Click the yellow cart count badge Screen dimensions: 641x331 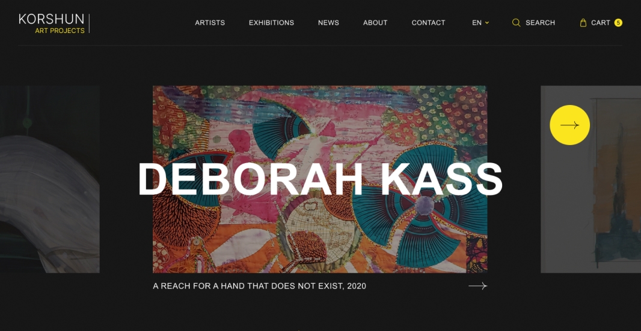click(618, 23)
